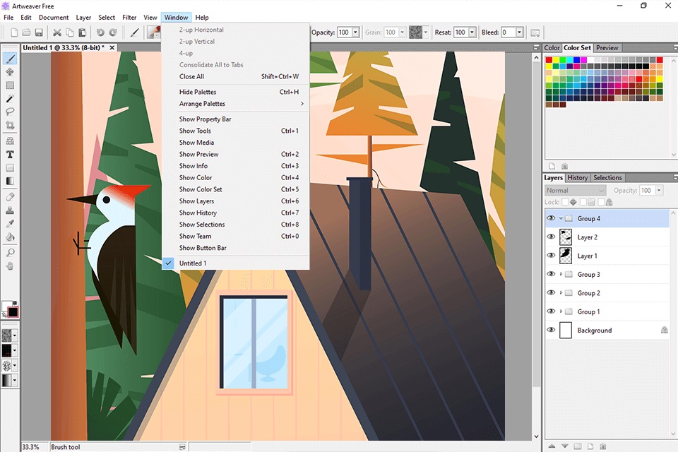Click the Copy toolbar icon

pyautogui.click(x=69, y=32)
